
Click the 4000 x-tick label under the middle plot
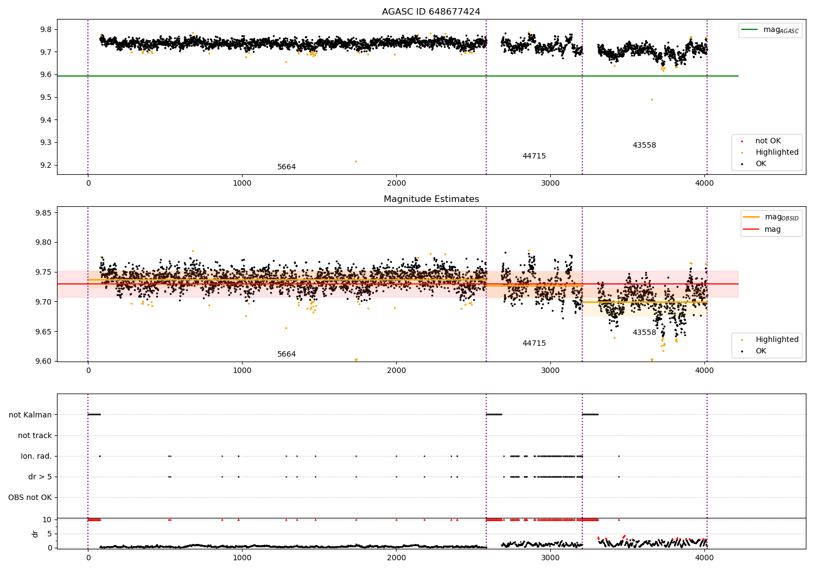[x=704, y=371]
